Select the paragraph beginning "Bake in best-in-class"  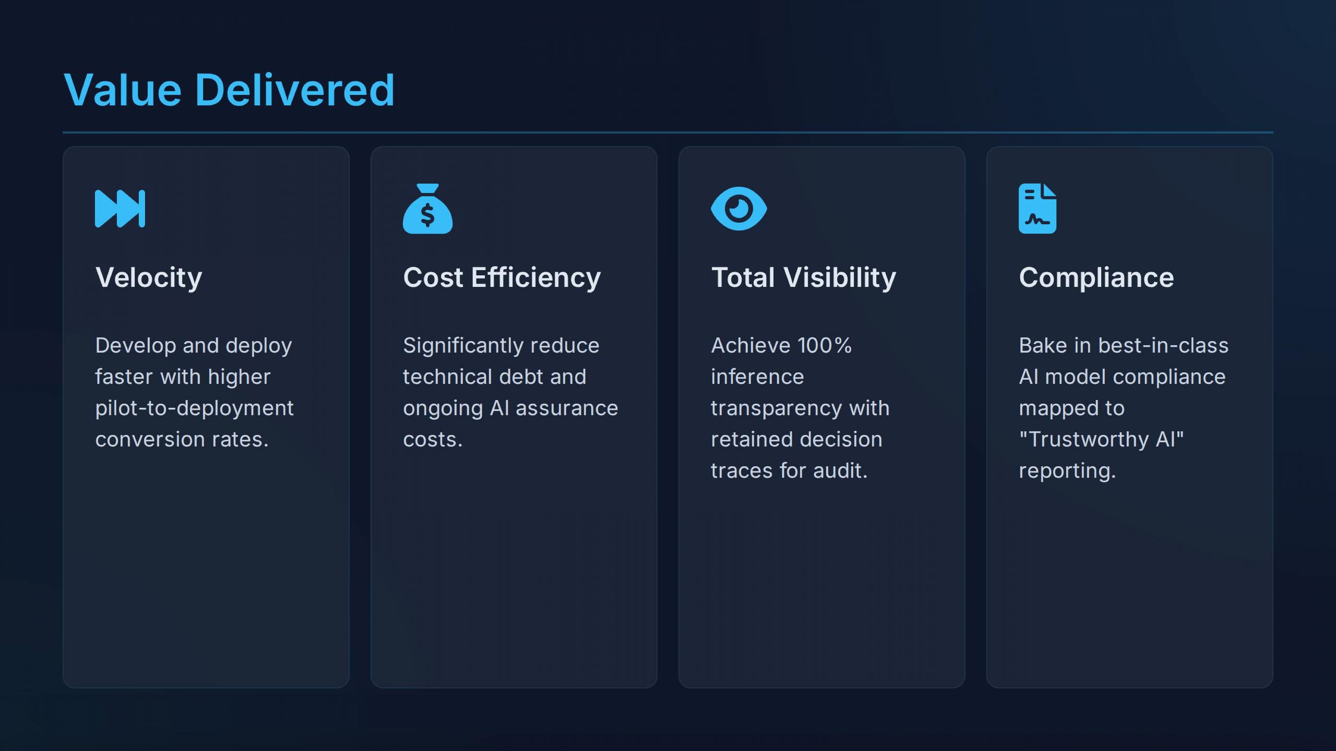(1123, 408)
